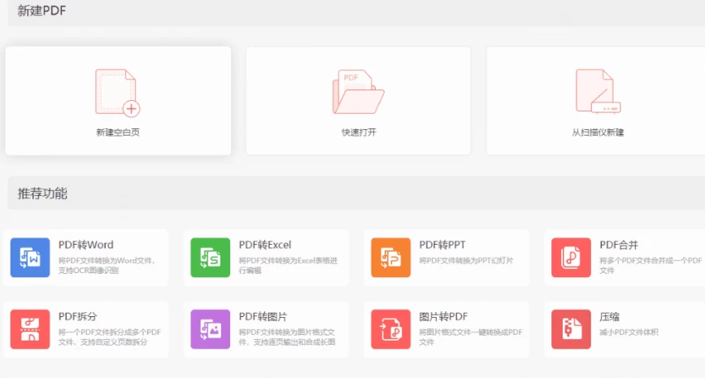The width and height of the screenshot is (705, 378).
Task: Click description about page-by-page image output
Action: (287, 337)
